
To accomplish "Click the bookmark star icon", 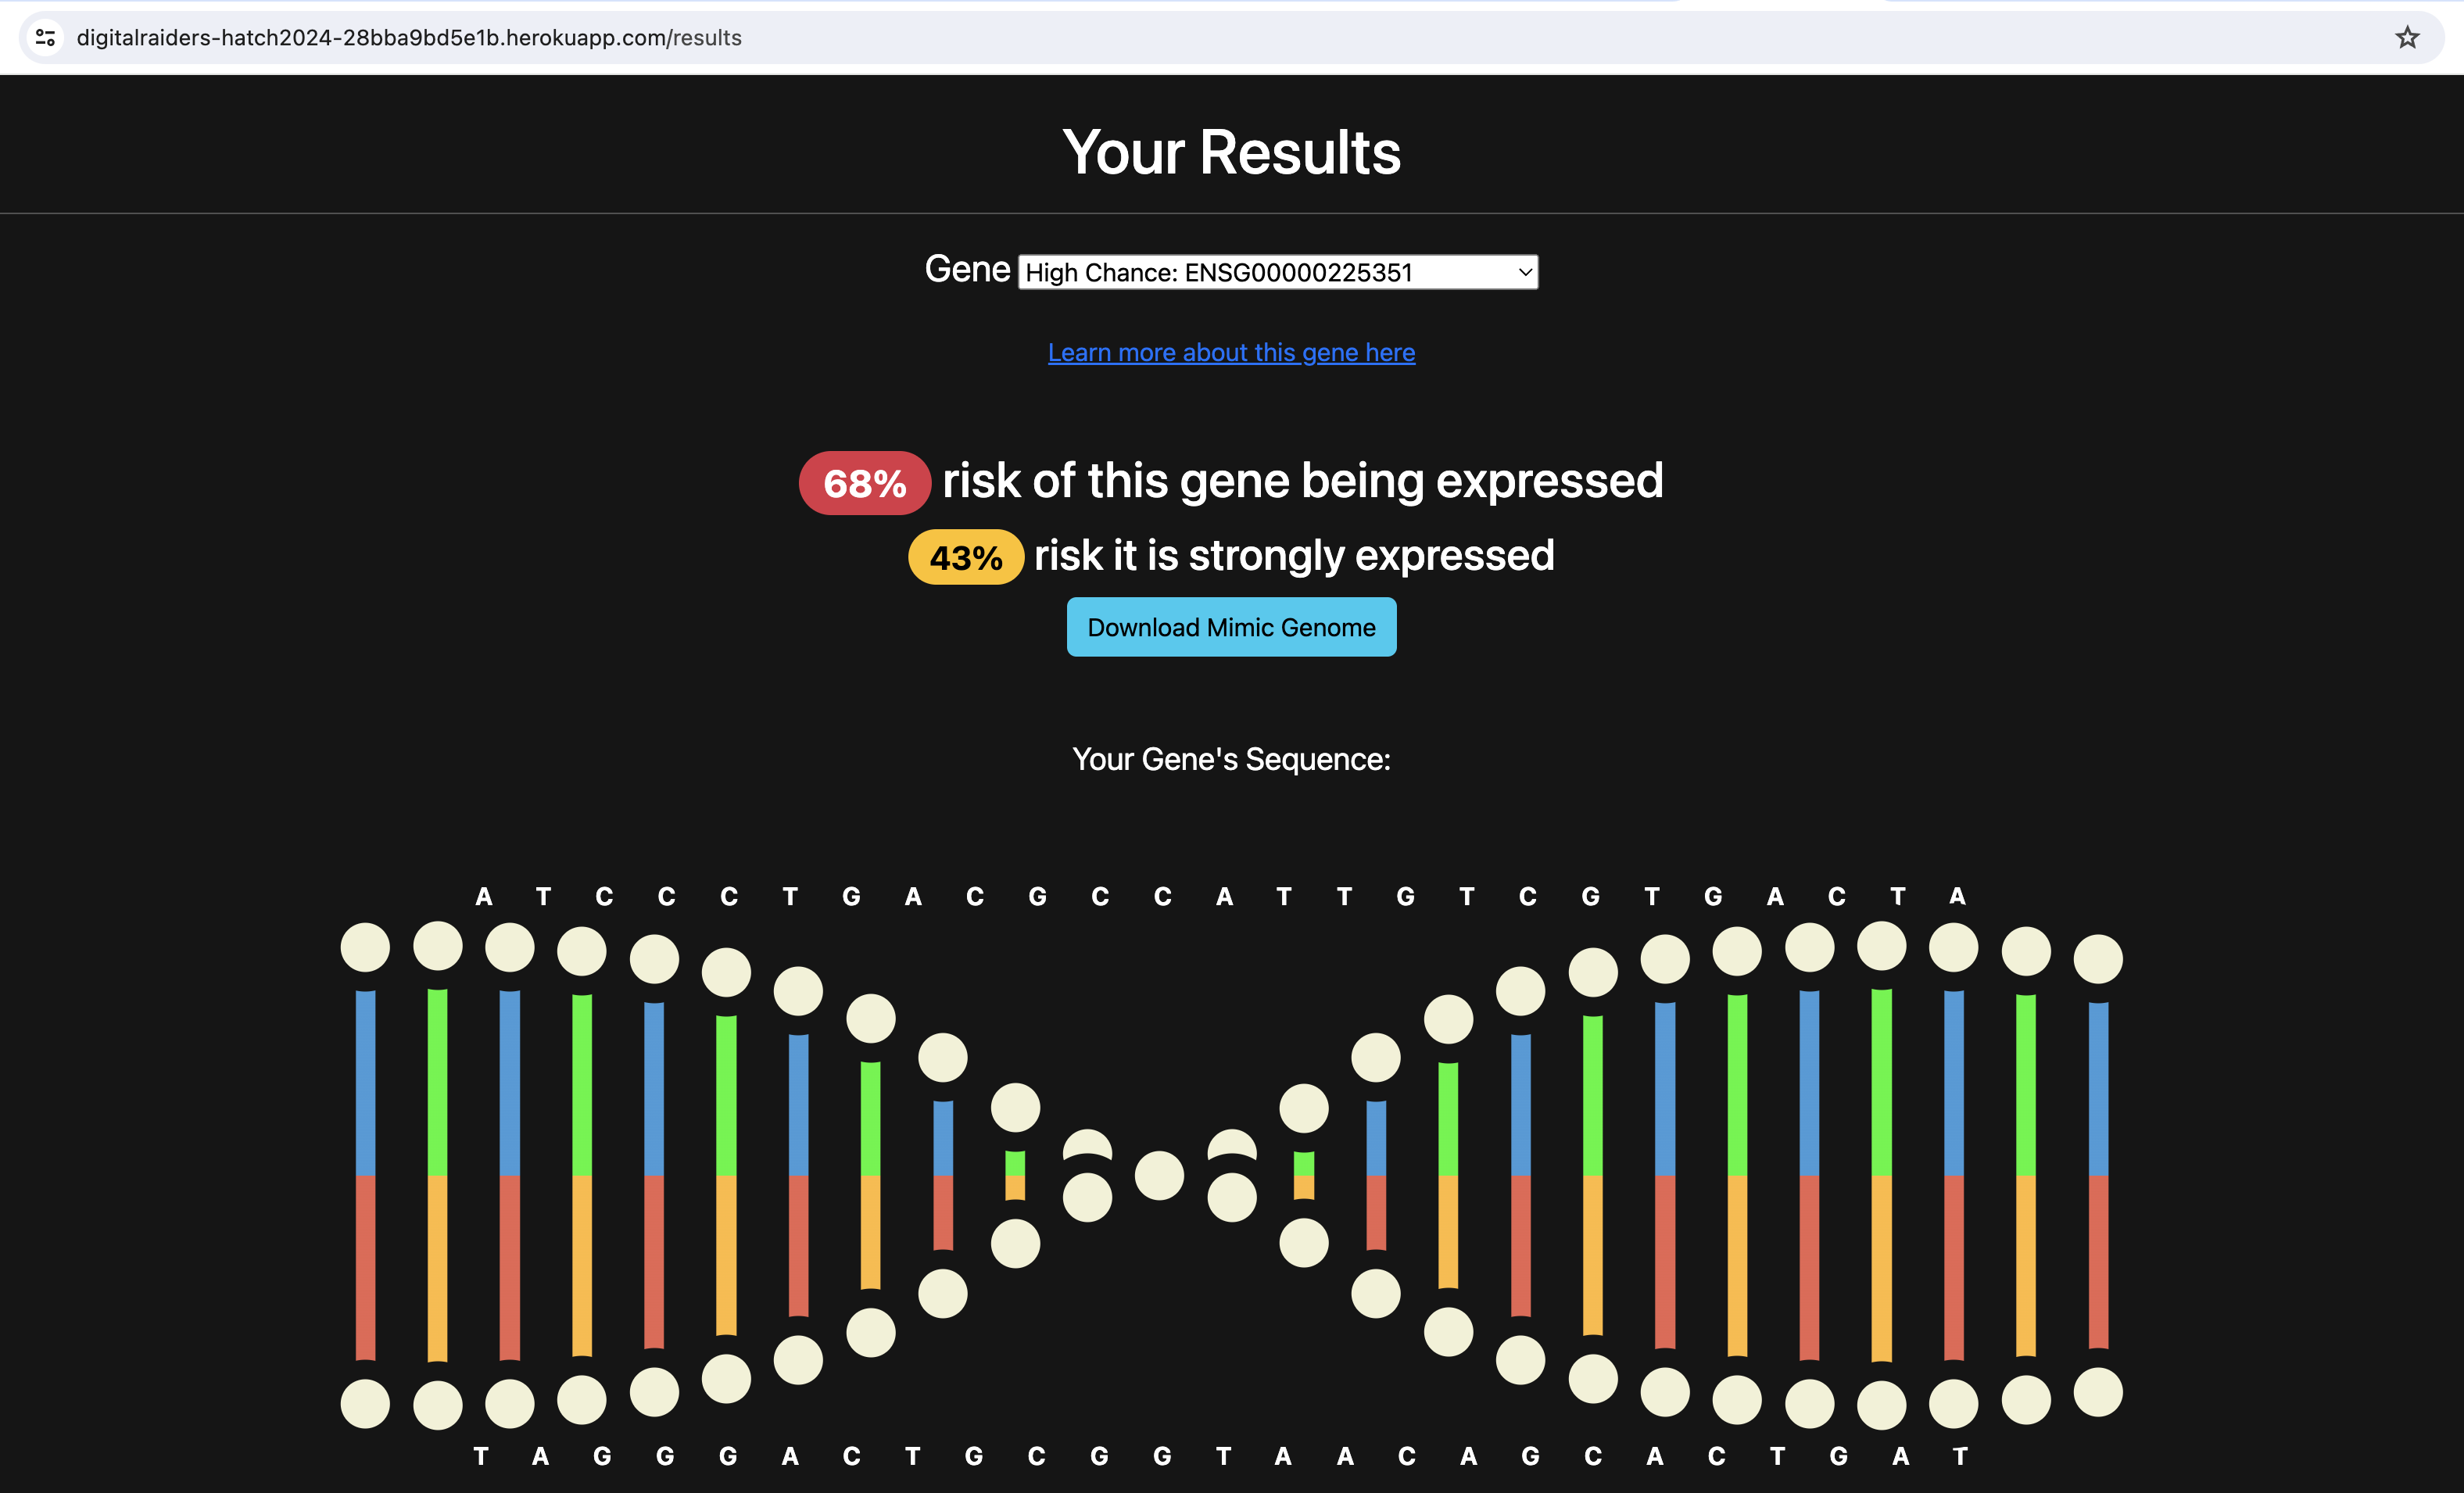I will pos(2406,38).
